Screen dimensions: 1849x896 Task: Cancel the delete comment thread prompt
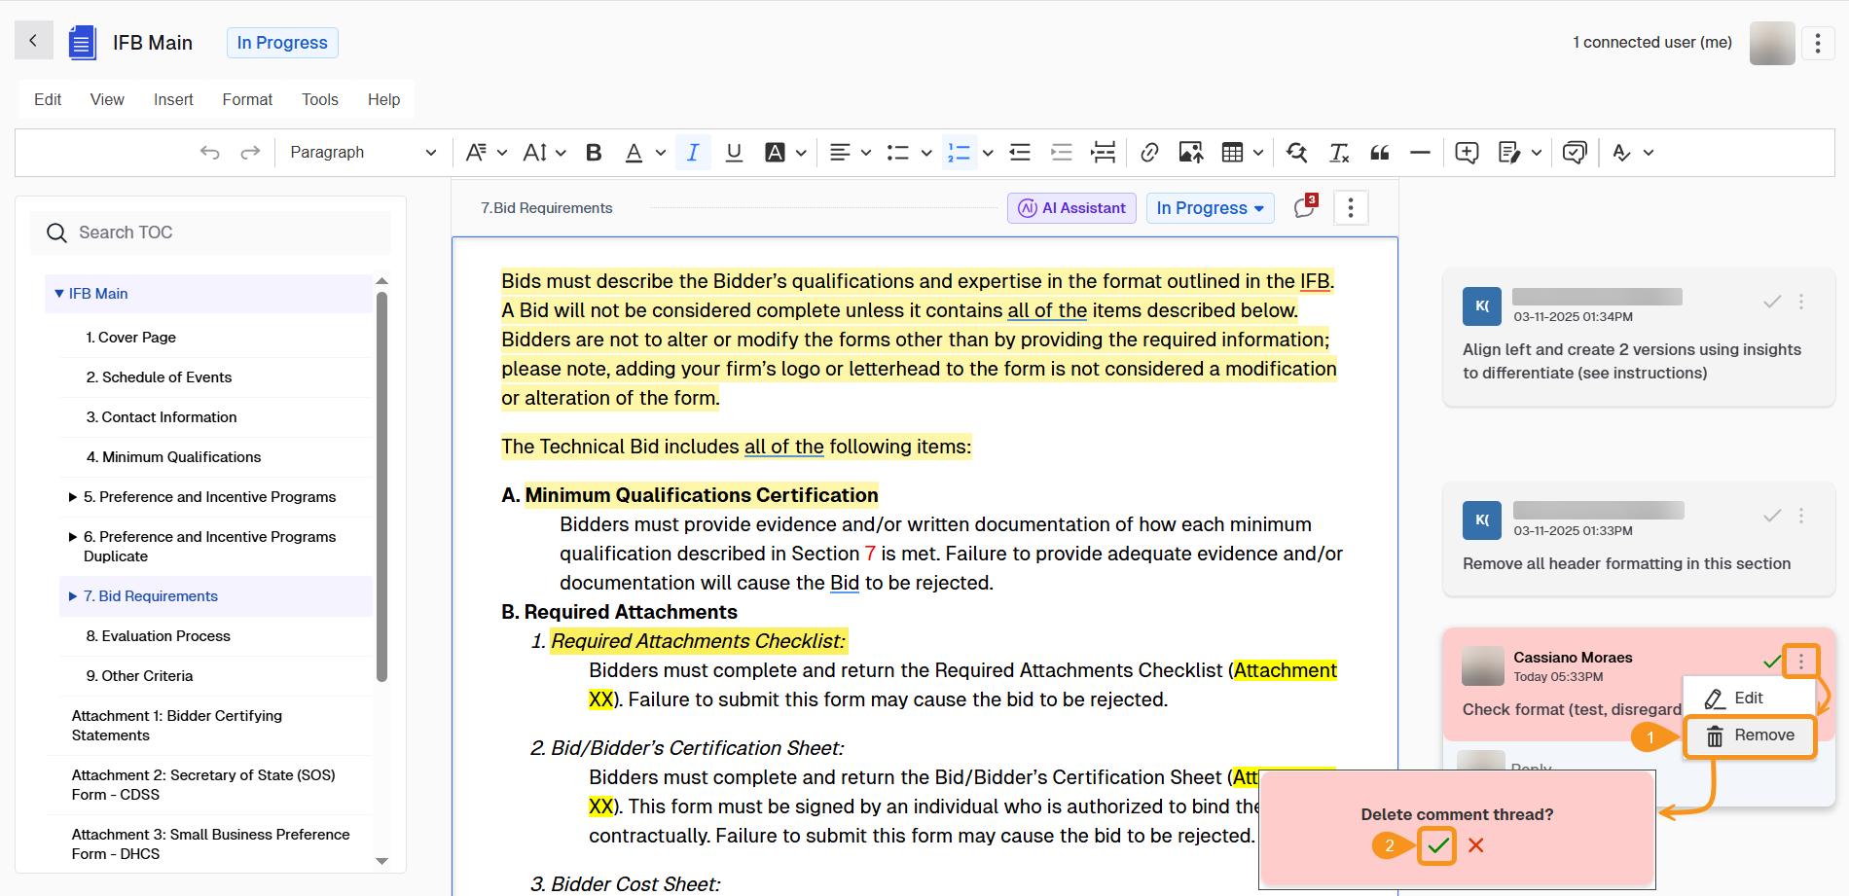coord(1476,845)
